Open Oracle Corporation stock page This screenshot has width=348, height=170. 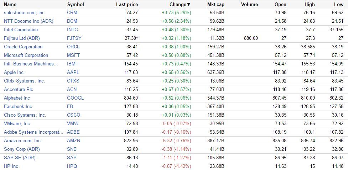tap(23, 47)
